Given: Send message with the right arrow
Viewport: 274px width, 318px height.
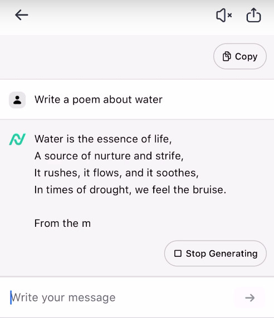Looking at the screenshot, I should 249,298.
